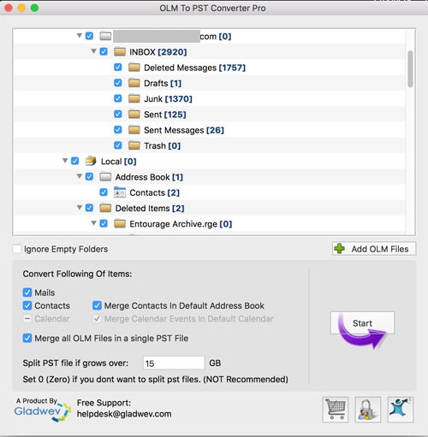
Task: Uncheck the Local tree checkbox
Action: coord(75,161)
